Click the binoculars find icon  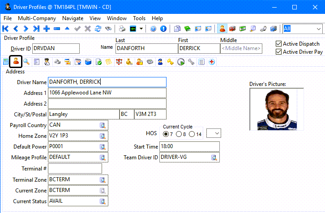pyautogui.click(x=108, y=29)
